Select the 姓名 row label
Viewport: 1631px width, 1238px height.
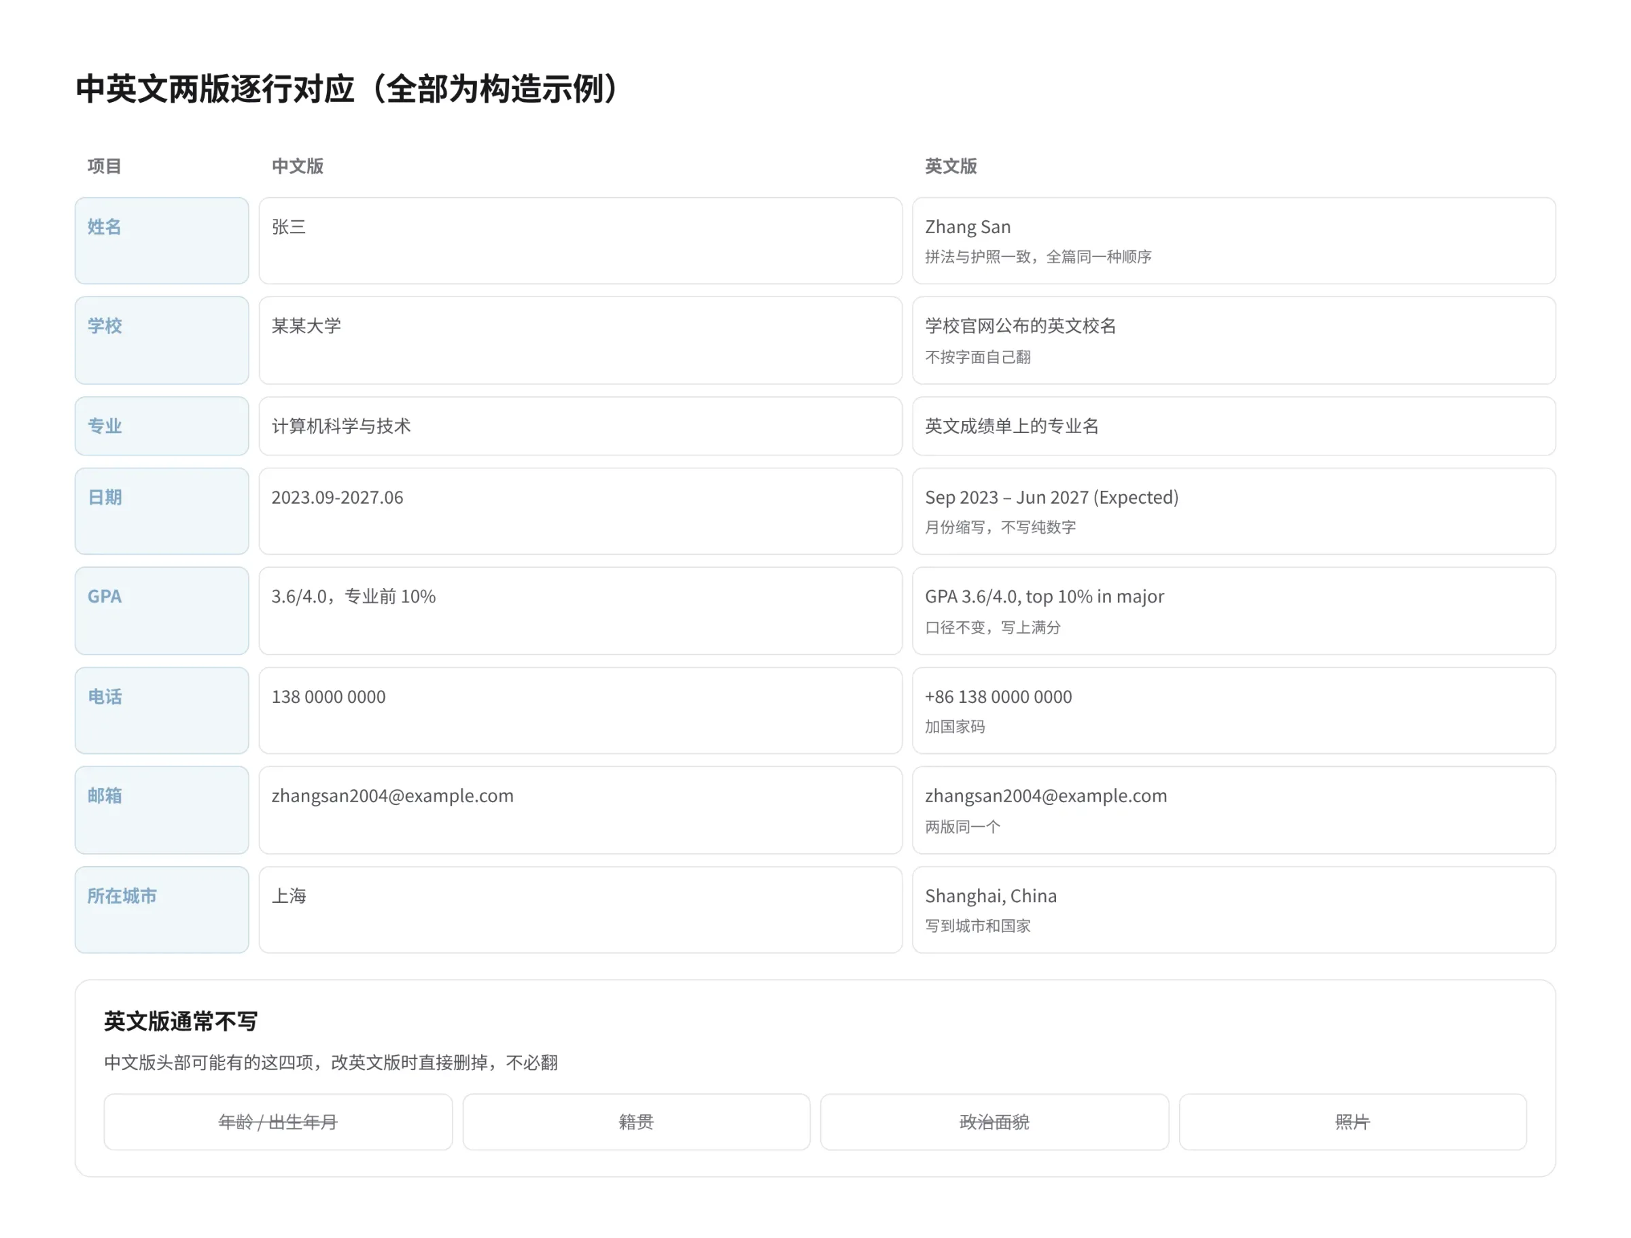click(x=162, y=241)
